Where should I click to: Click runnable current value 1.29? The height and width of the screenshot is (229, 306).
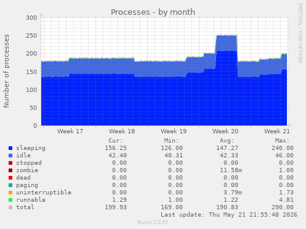click(x=119, y=200)
